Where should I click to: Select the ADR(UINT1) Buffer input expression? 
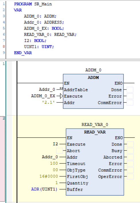point(44,189)
